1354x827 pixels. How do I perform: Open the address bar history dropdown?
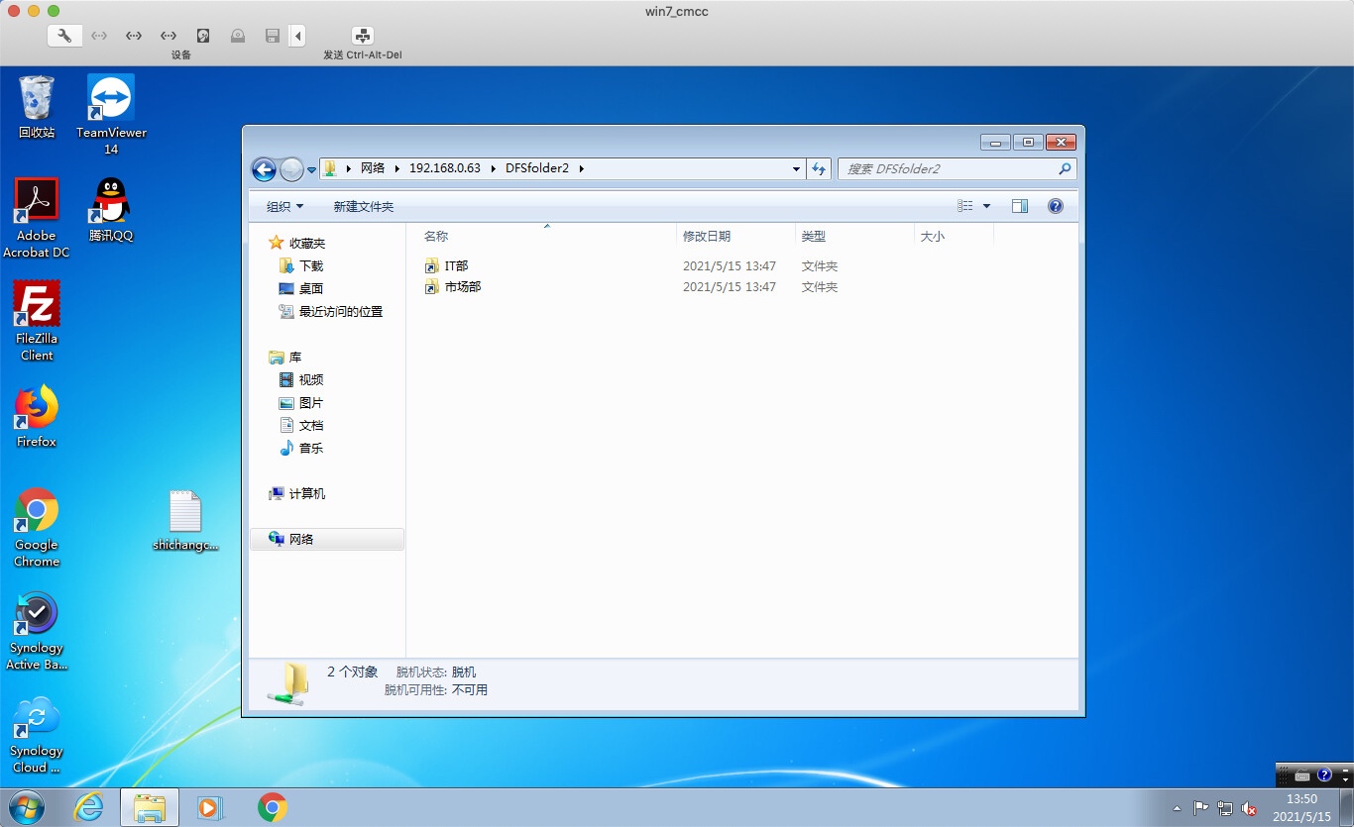(x=796, y=169)
